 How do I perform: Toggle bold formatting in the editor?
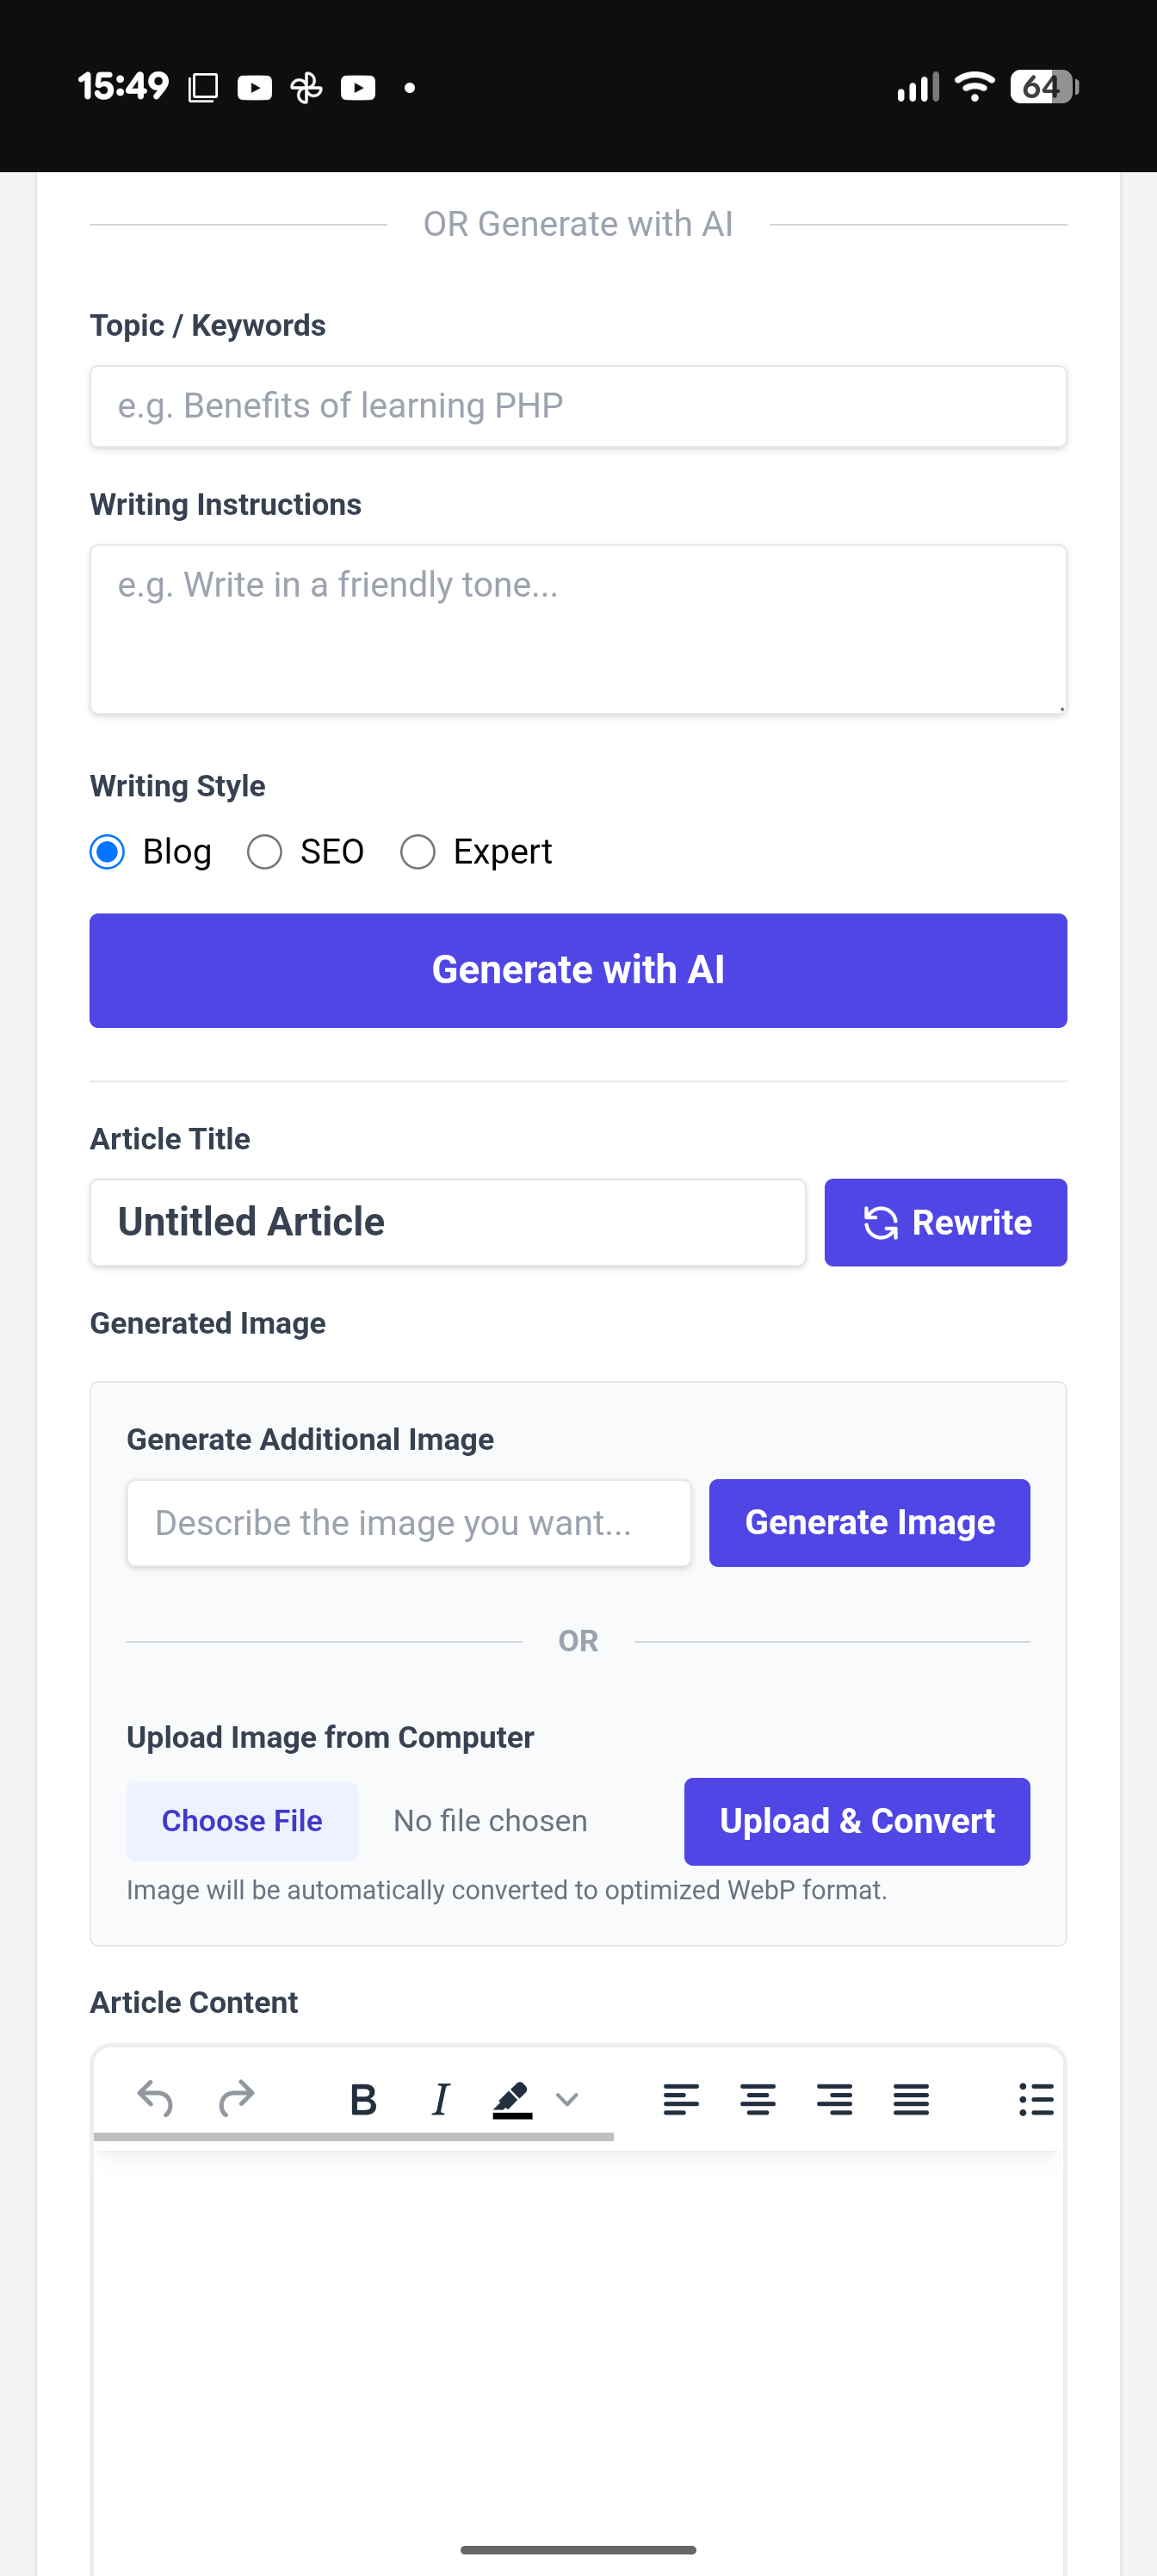[x=363, y=2099]
